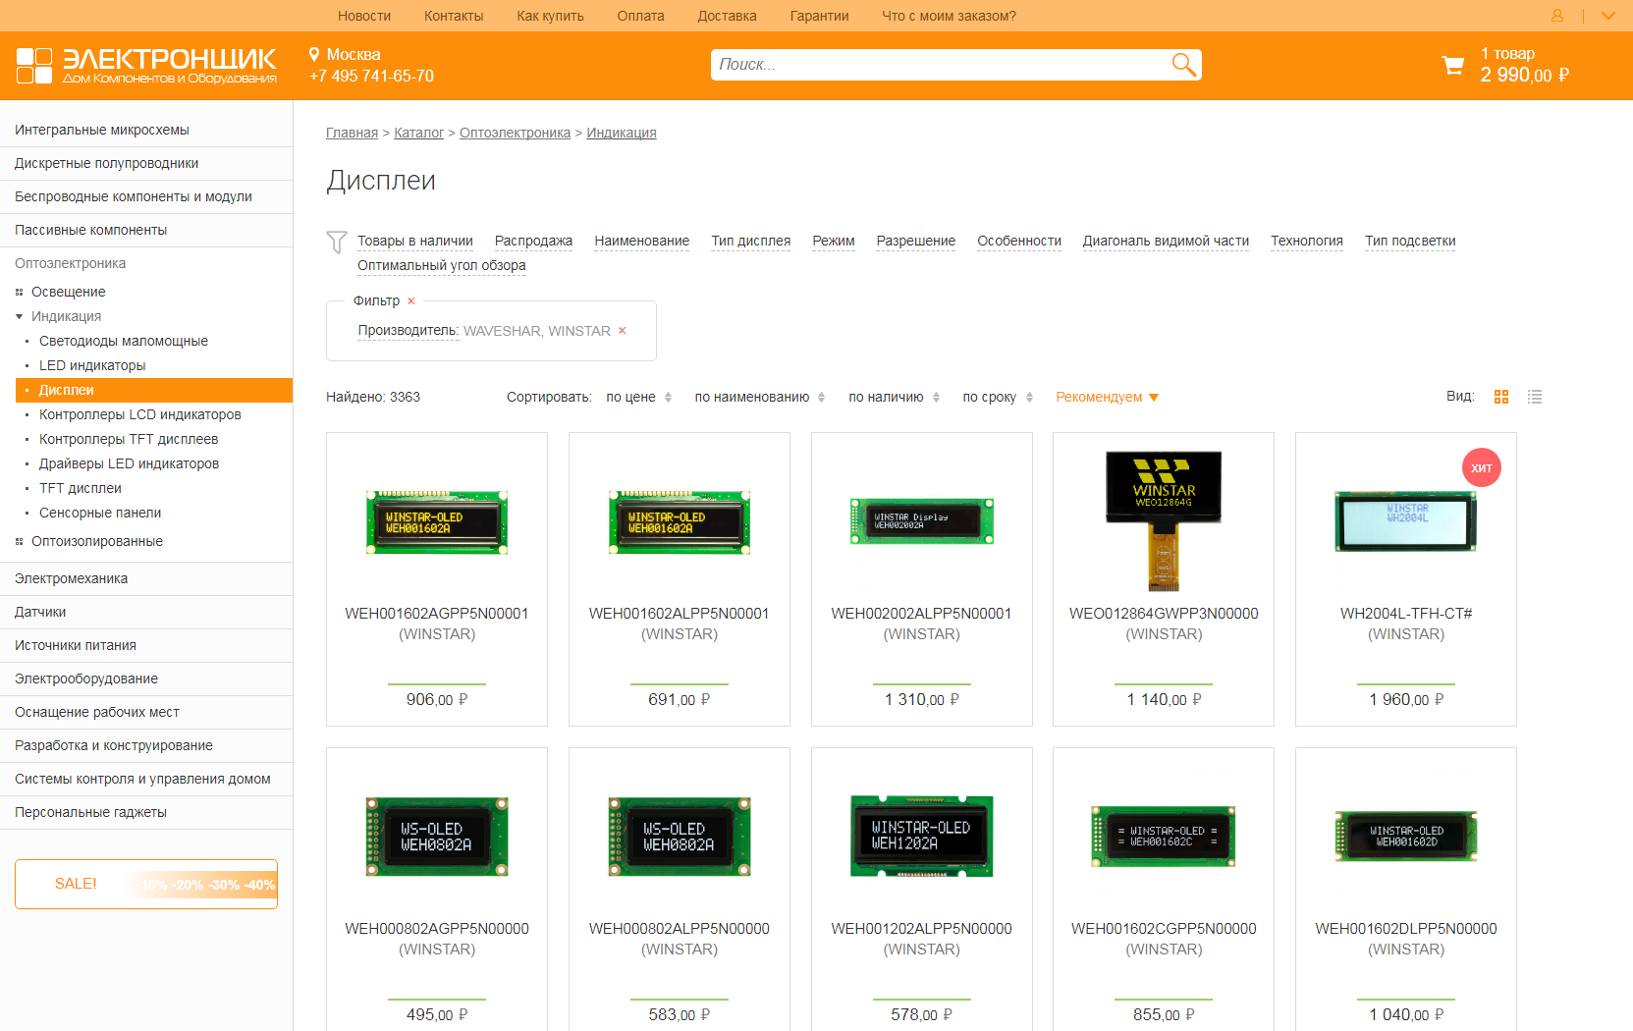Image resolution: width=1633 pixels, height=1031 pixels.
Task: Click the phone number +7 495 741-65-70
Action: click(371, 77)
